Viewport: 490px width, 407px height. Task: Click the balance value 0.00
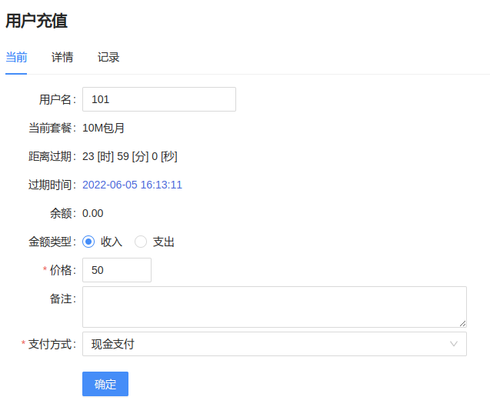click(92, 214)
